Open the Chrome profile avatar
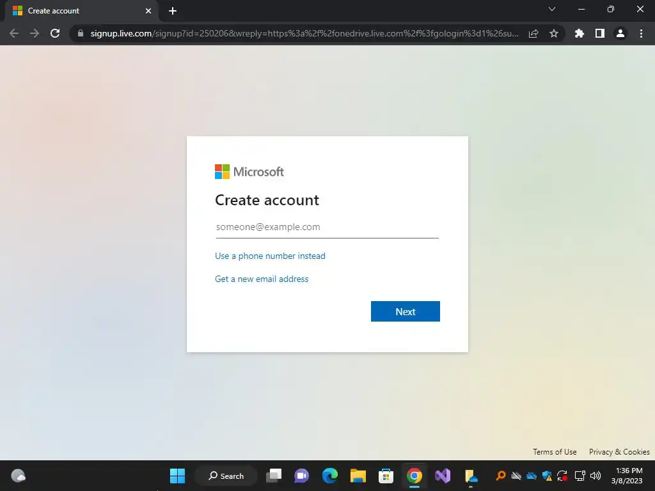This screenshot has width=655, height=491. (x=620, y=33)
